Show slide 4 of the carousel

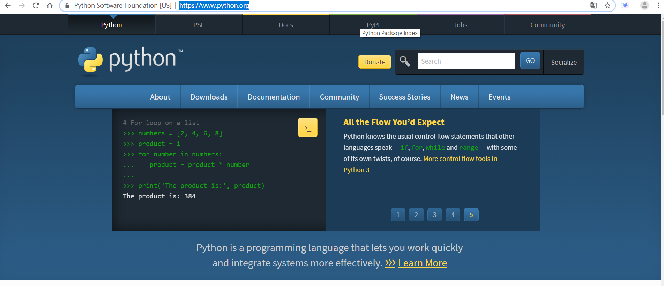point(453,215)
